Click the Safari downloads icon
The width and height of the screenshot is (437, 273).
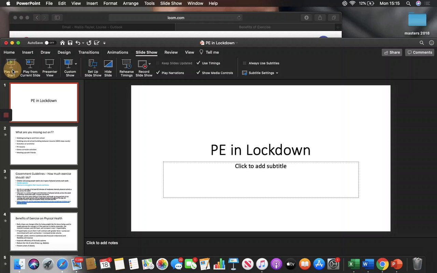(306, 18)
